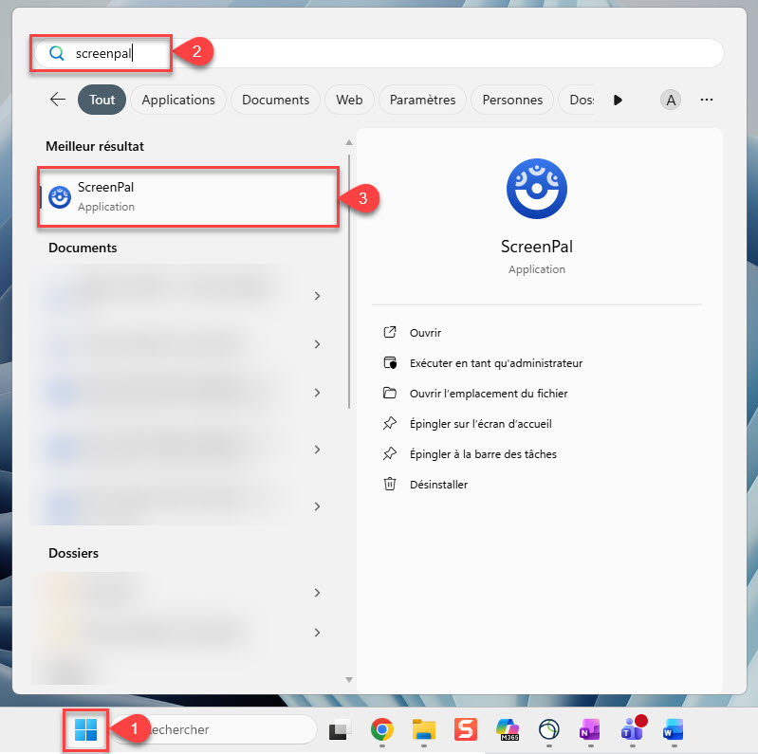Switch to Documents filter tab
The image size is (758, 754).
click(x=275, y=100)
